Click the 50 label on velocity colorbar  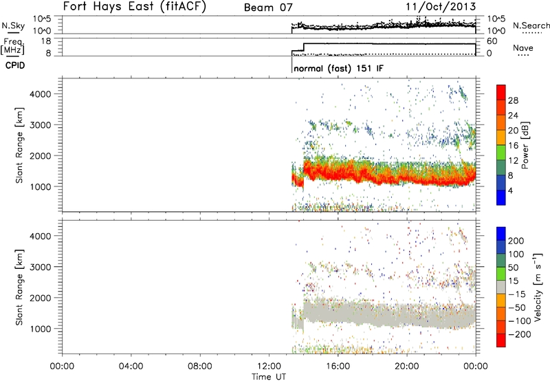(x=513, y=268)
